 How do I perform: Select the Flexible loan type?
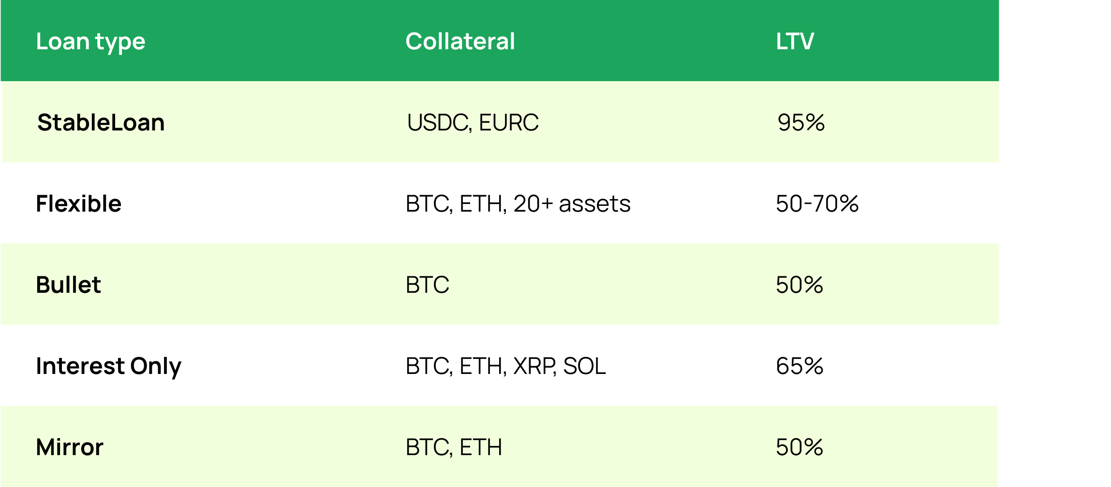(x=78, y=204)
